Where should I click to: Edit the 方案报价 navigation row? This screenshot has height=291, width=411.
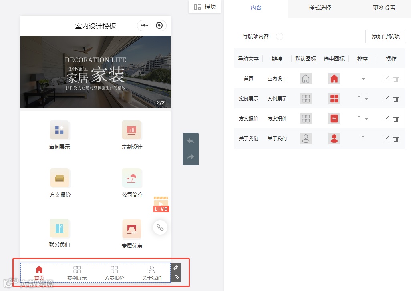(386, 118)
